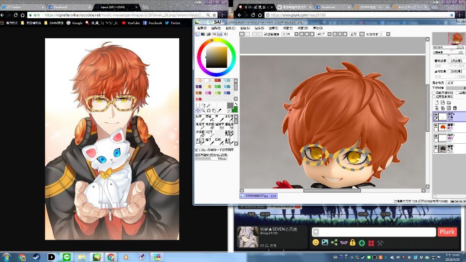Select the Eraser brush in SAI tool tray
Screen dimensions: 466x262
(210, 126)
